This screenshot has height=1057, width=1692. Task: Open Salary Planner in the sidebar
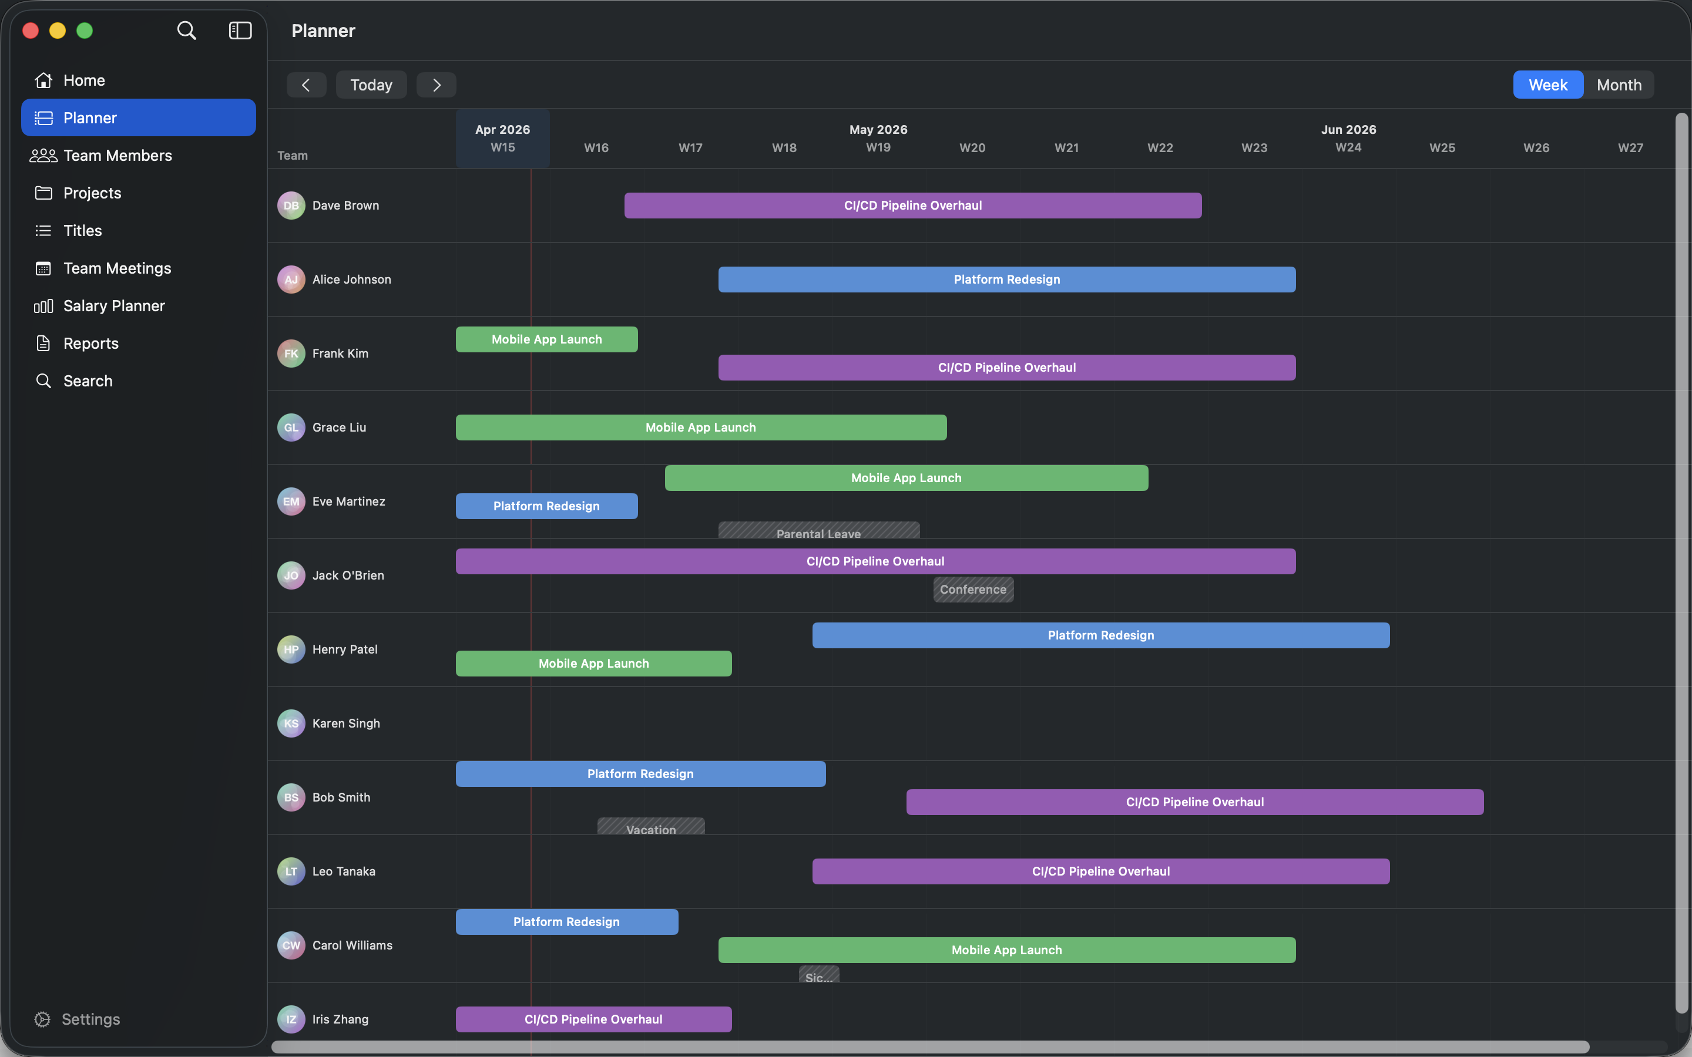click(139, 305)
